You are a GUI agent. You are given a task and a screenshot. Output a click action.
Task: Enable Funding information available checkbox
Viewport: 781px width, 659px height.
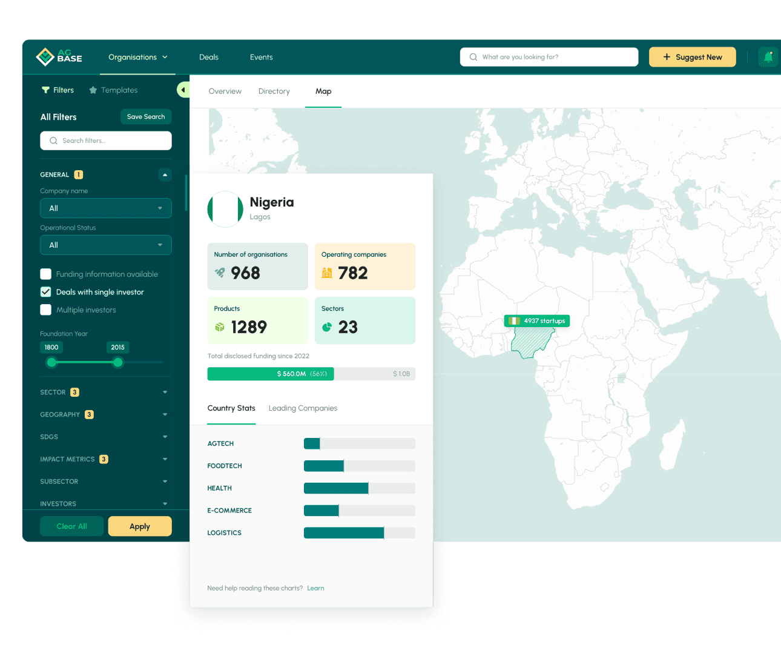46,274
